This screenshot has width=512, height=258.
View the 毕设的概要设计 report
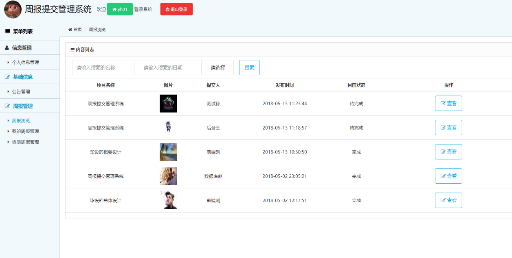point(448,152)
